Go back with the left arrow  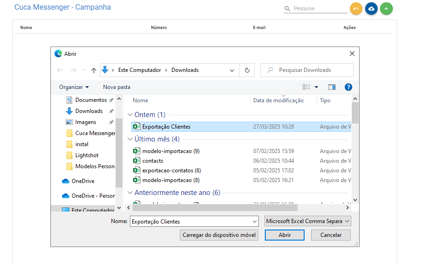click(60, 70)
